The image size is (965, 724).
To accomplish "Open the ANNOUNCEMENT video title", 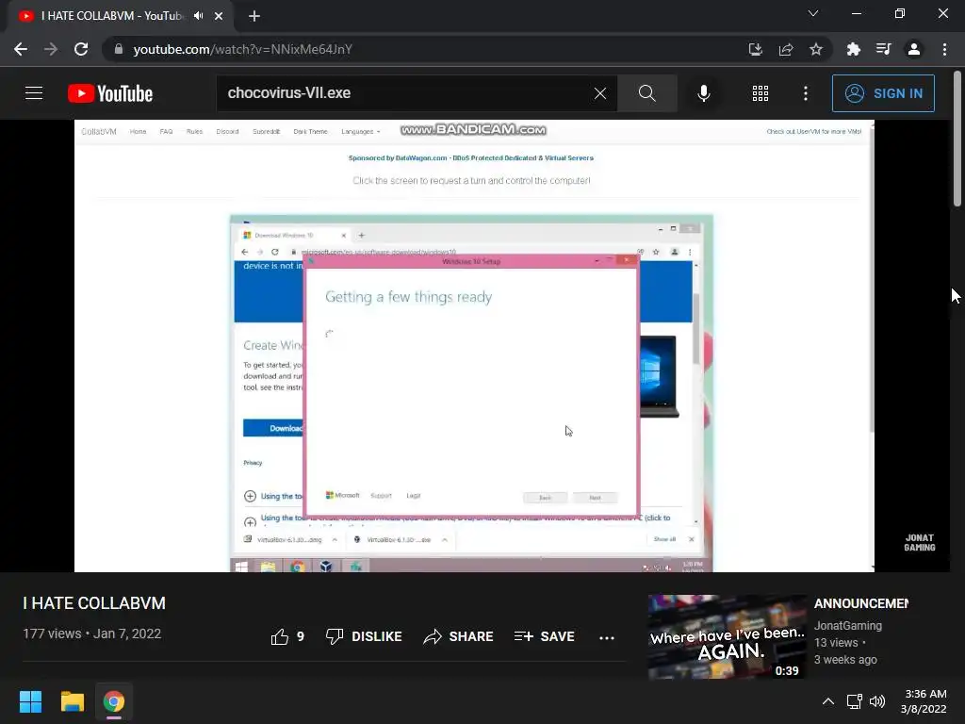I will [x=861, y=604].
